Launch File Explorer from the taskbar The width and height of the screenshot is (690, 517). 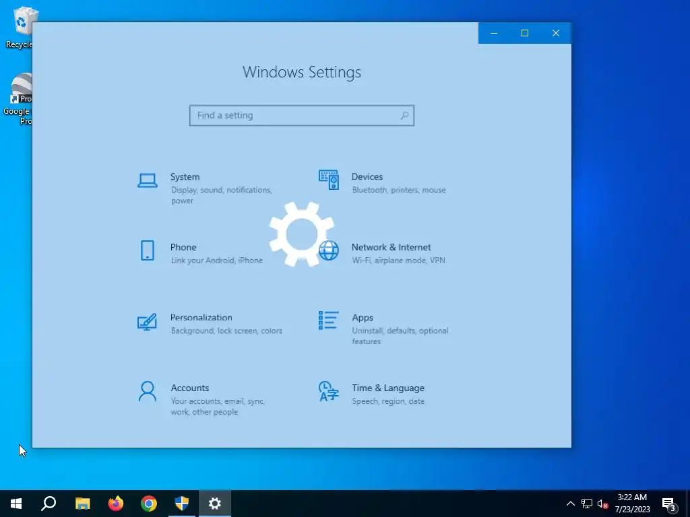pyautogui.click(x=82, y=504)
